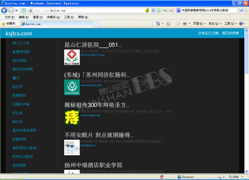The image size is (249, 180).
Task: Select the ksjtcx.com browser tab
Action: click(x=57, y=24)
